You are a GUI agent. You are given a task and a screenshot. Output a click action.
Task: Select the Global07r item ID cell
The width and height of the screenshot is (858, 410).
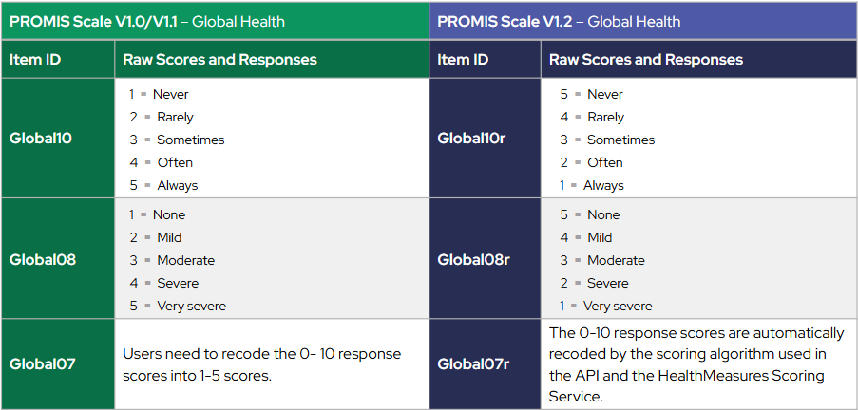coord(473,363)
